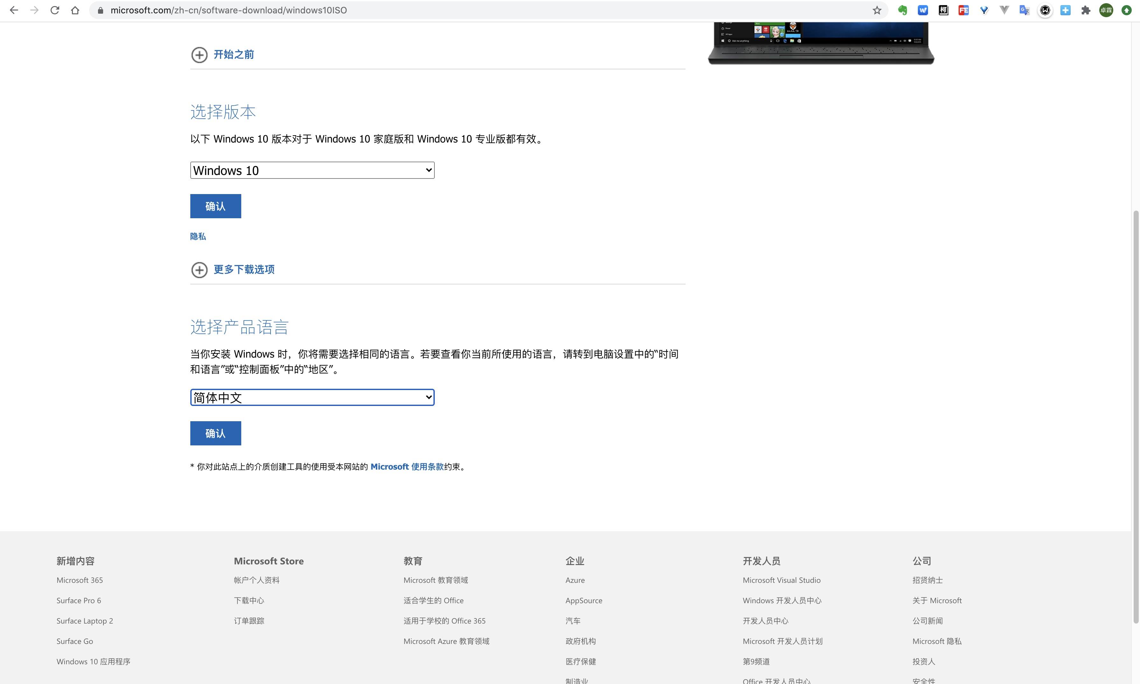Open the Evernote elephant extension

(902, 10)
